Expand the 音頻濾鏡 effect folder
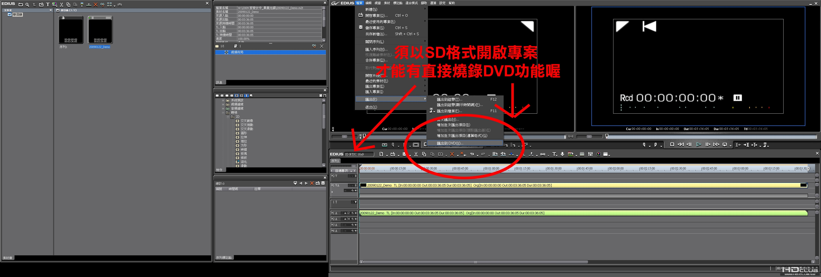The width and height of the screenshot is (821, 277). (x=223, y=109)
